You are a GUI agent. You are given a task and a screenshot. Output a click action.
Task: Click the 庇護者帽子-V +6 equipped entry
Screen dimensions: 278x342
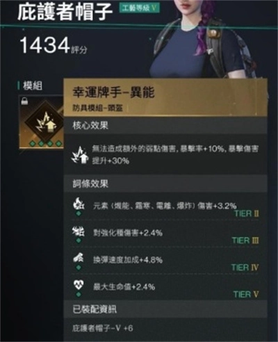click(x=103, y=328)
